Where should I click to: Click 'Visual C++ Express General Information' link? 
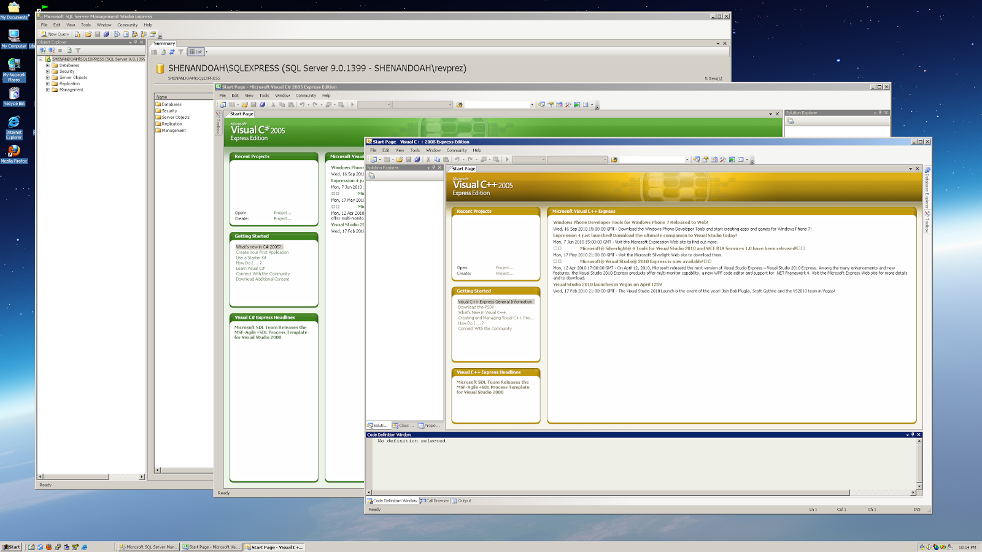[x=495, y=302]
